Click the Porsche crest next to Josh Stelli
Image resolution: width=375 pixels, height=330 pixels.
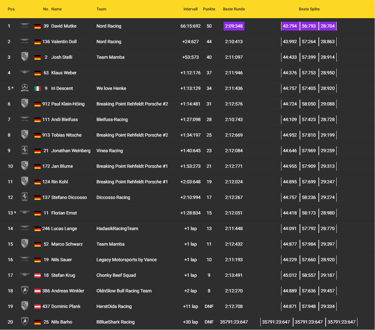point(25,57)
